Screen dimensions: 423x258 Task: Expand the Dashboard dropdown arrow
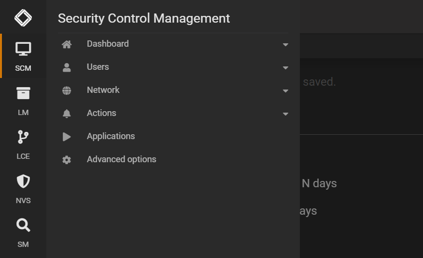(285, 45)
